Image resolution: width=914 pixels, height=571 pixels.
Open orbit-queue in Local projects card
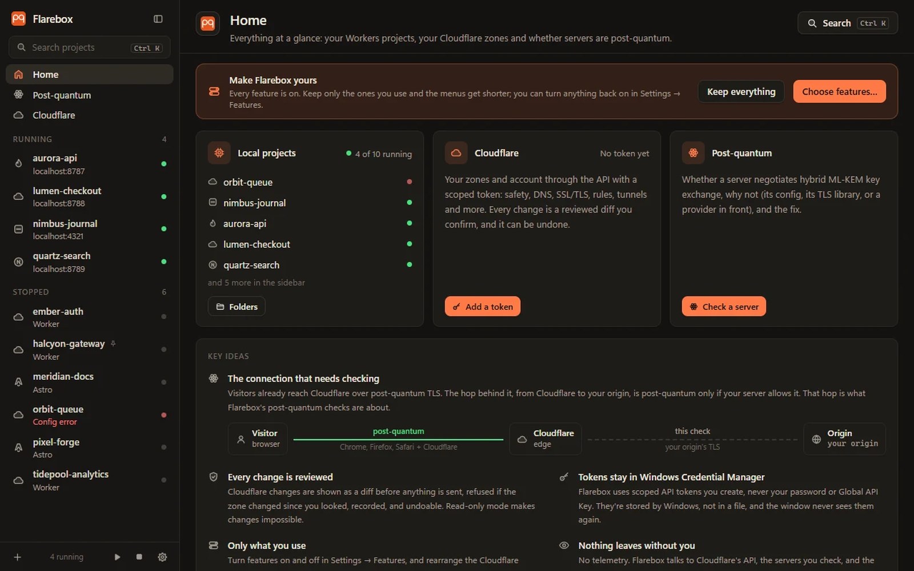310,182
